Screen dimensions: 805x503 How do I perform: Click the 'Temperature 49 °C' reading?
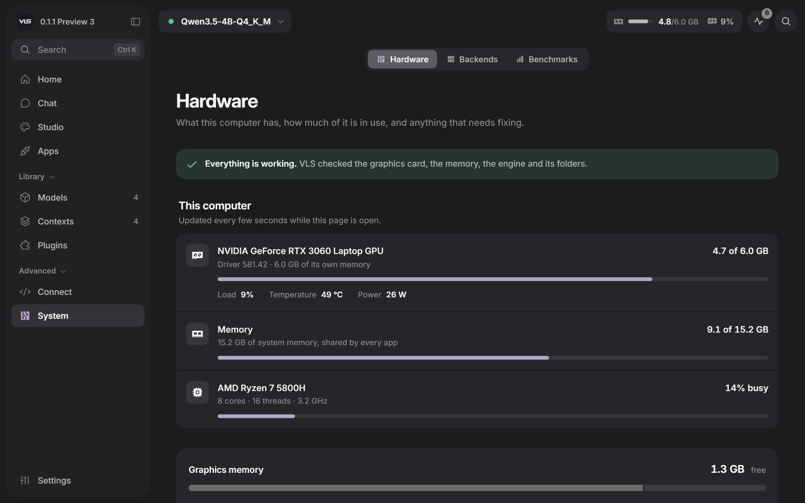pyautogui.click(x=306, y=295)
